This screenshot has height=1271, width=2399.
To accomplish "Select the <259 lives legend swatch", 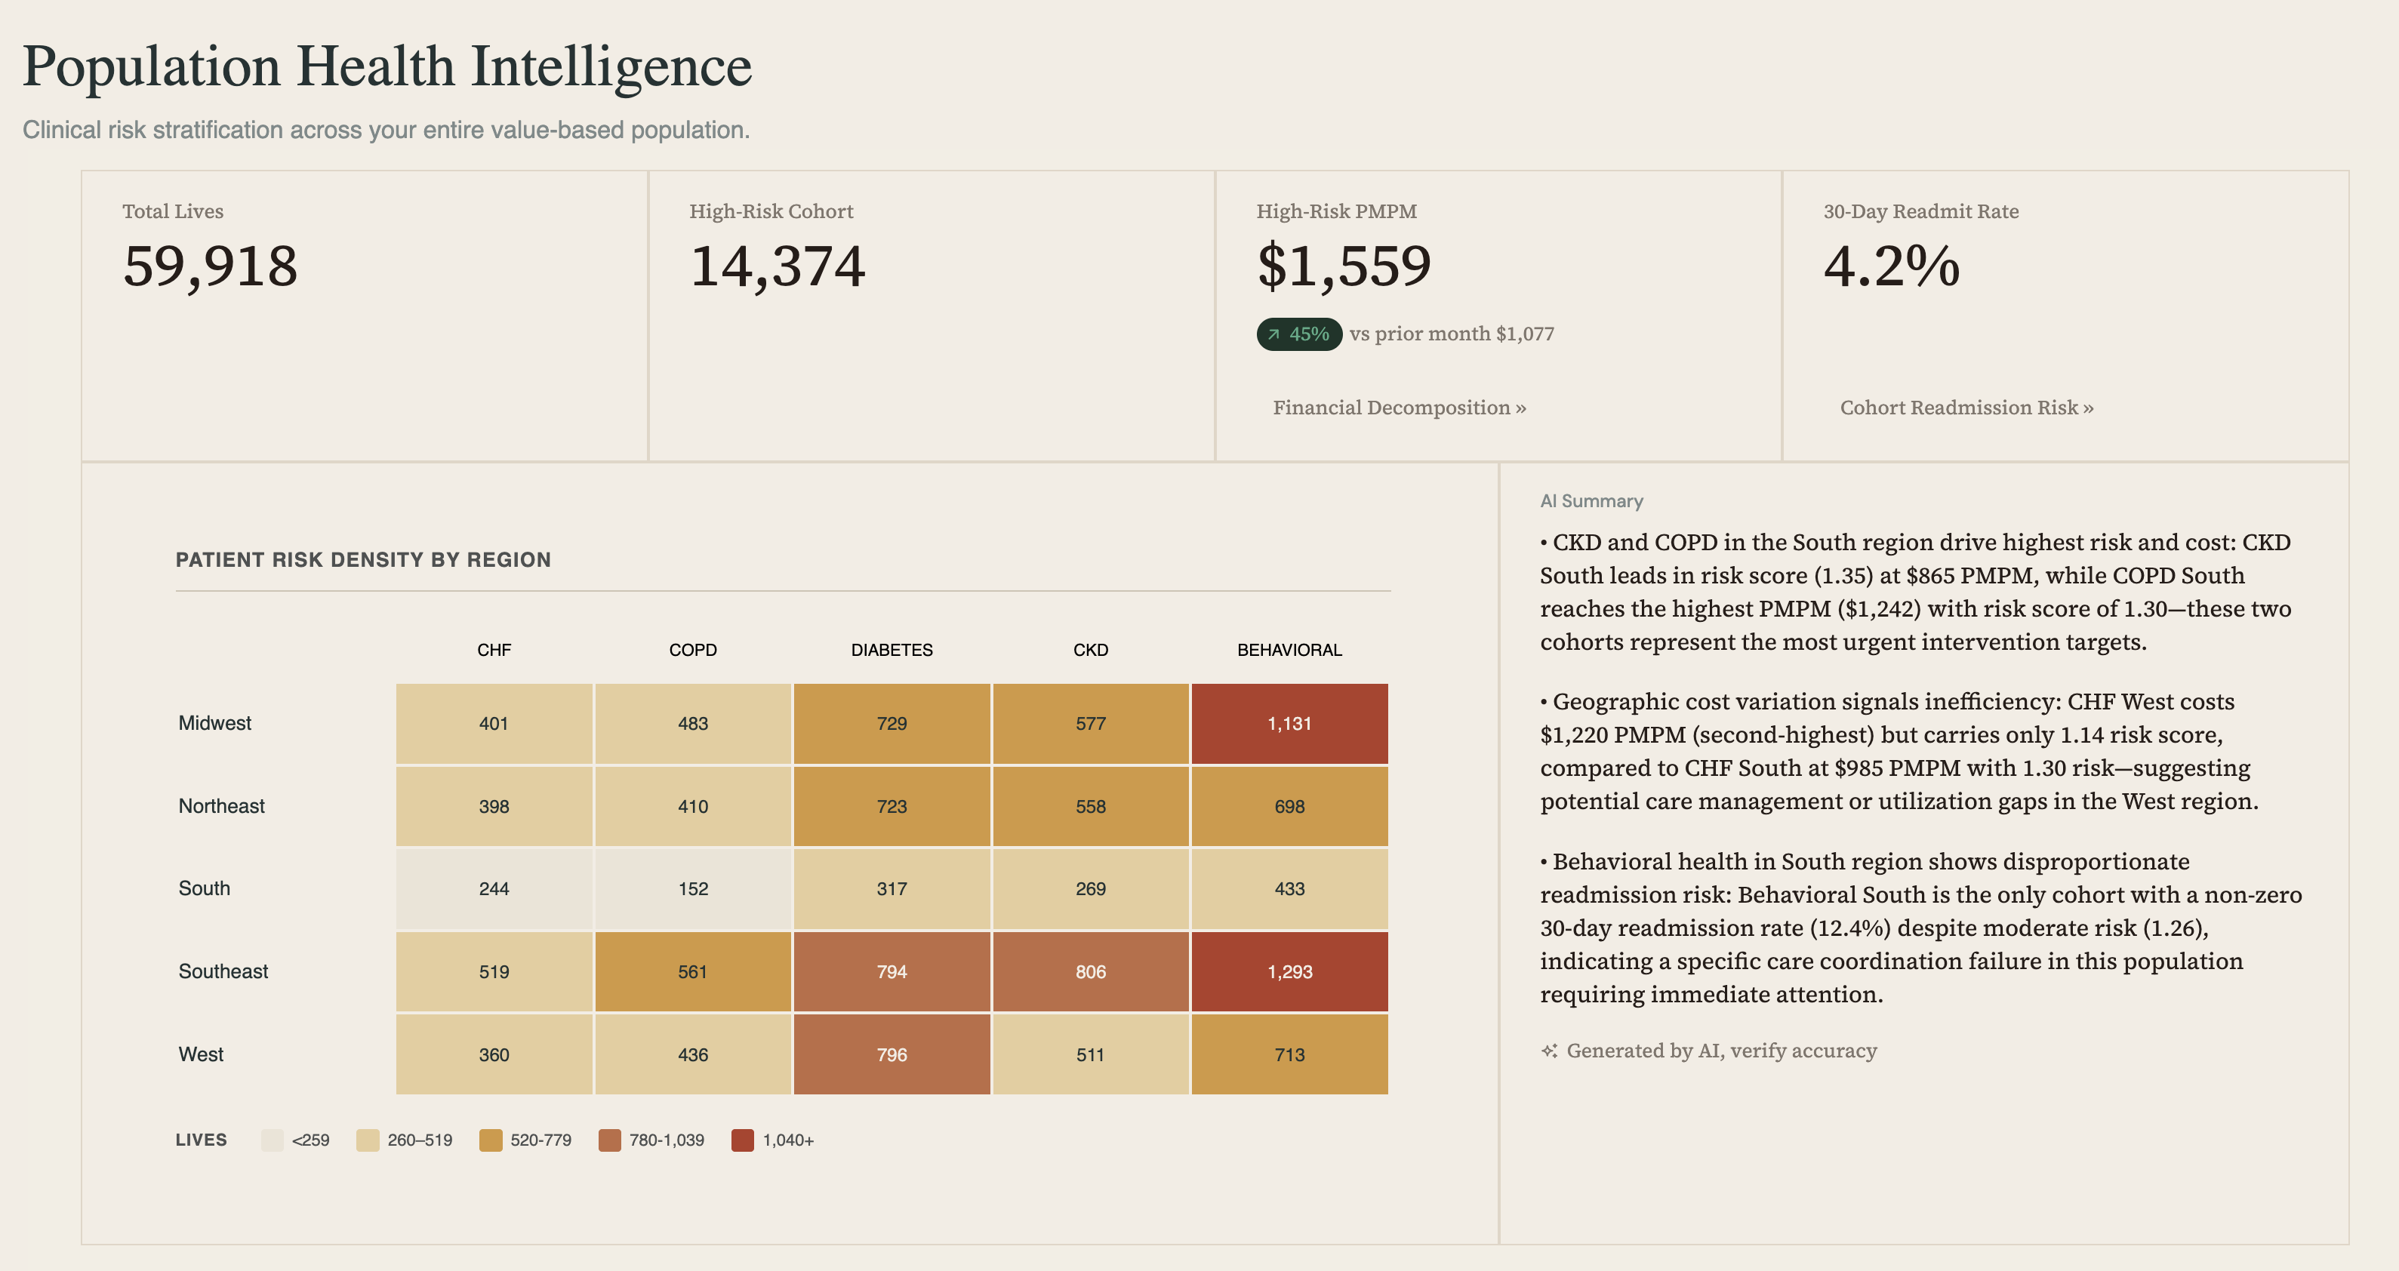I will coord(272,1140).
